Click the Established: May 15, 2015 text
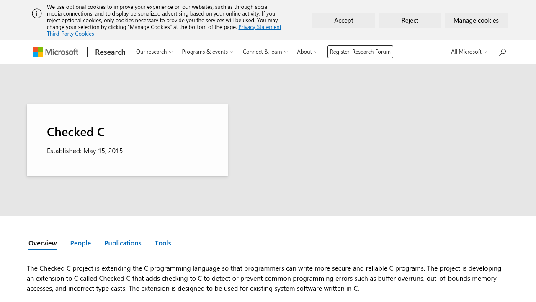This screenshot has width=536, height=302. [85, 151]
